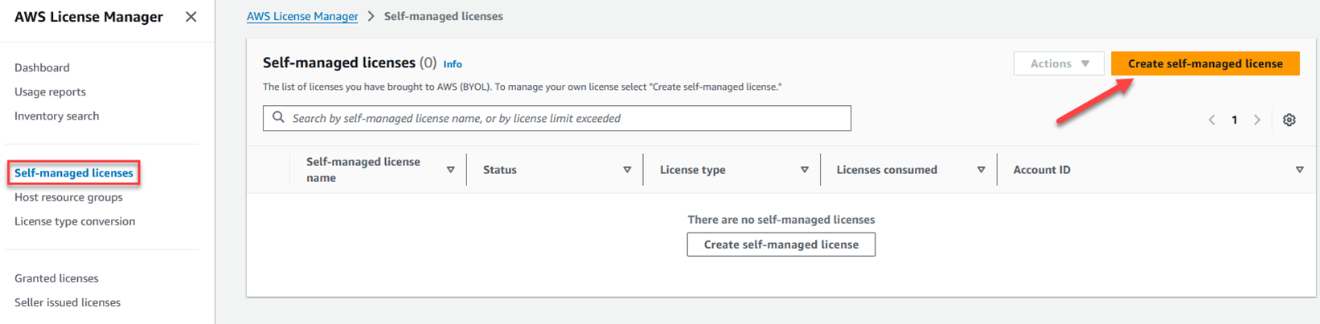Open License type conversion page

pos(75,221)
